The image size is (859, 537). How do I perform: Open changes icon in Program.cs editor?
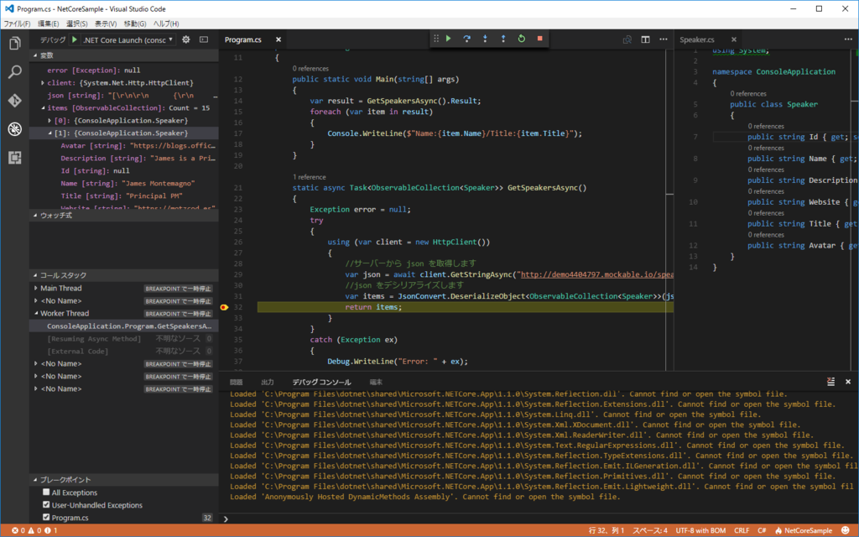(627, 39)
